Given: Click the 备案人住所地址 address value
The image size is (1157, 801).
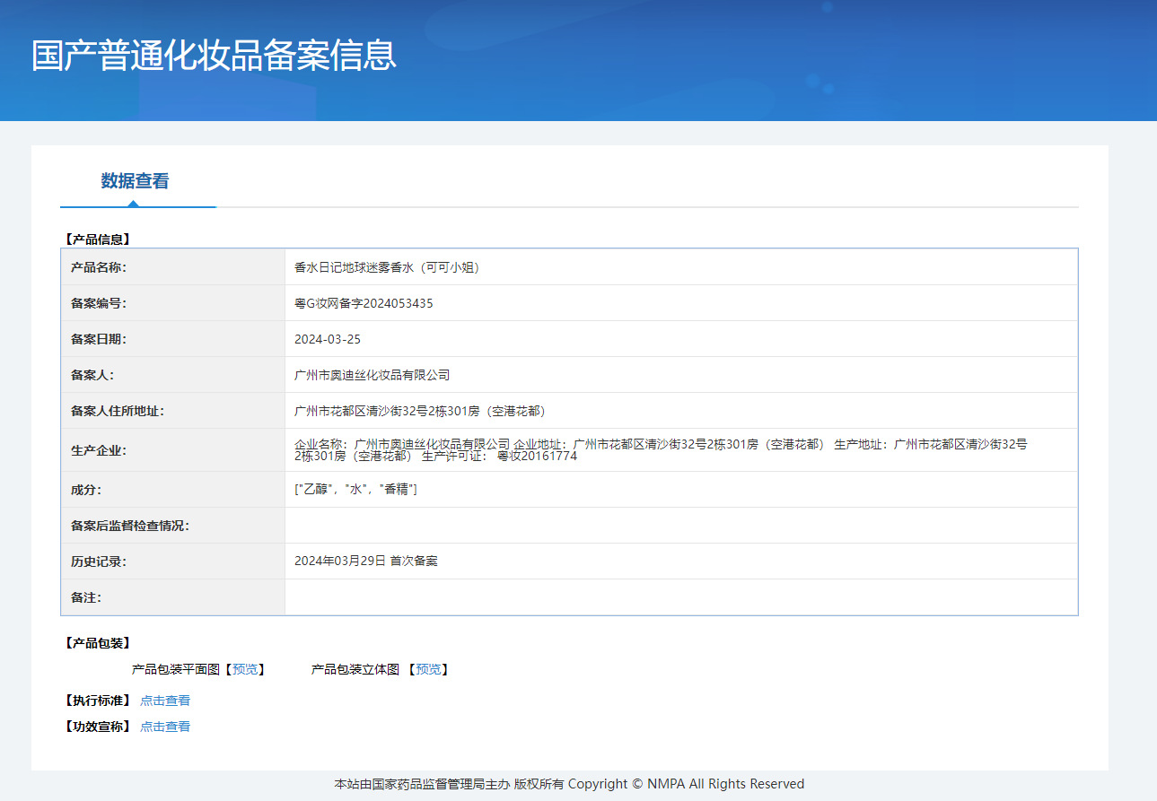Looking at the screenshot, I should click(x=419, y=411).
